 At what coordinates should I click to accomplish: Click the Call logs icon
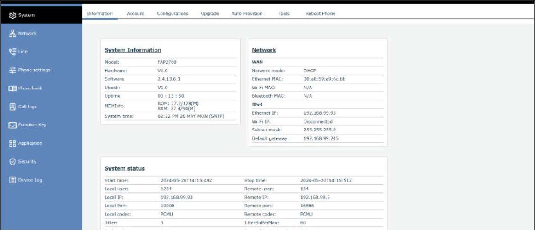coord(12,106)
